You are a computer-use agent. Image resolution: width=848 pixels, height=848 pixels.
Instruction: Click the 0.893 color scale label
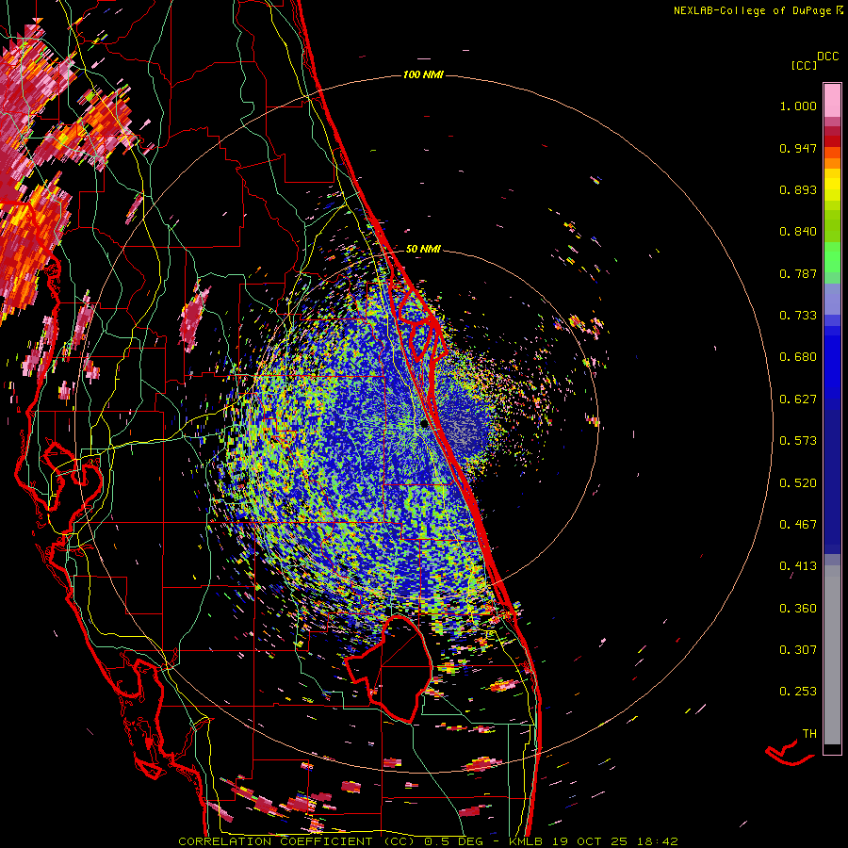coord(798,189)
